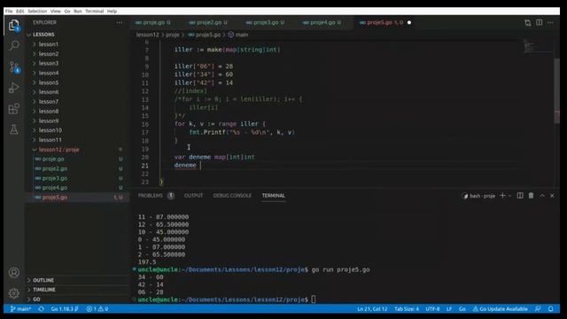Image resolution: width=567 pixels, height=319 pixels.
Task: Click the open changes icon in editor toolbar
Action: (x=528, y=22)
